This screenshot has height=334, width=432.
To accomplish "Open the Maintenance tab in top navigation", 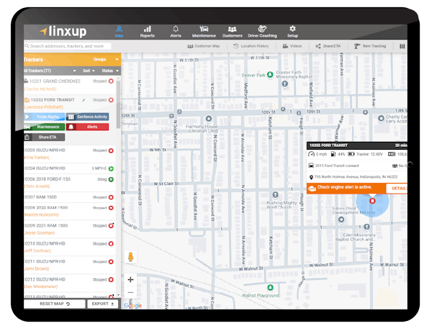I will click(x=204, y=32).
